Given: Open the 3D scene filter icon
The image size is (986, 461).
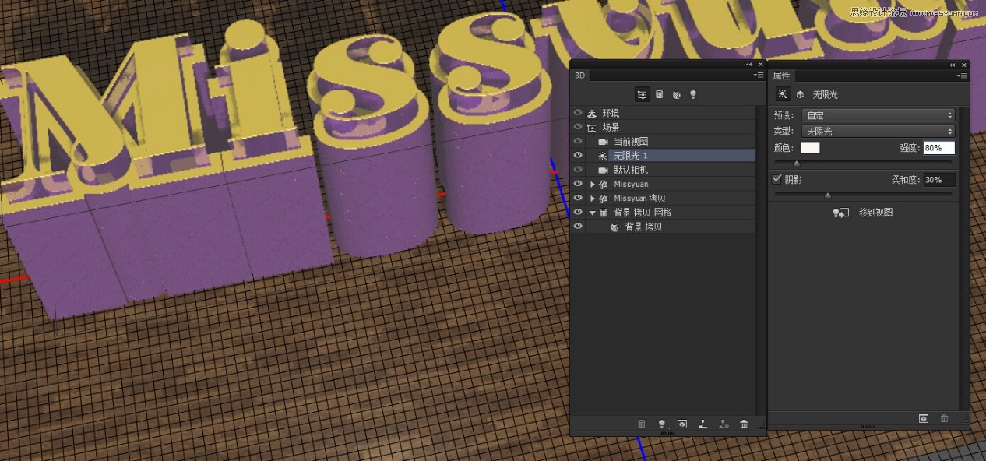Looking at the screenshot, I should tap(643, 94).
